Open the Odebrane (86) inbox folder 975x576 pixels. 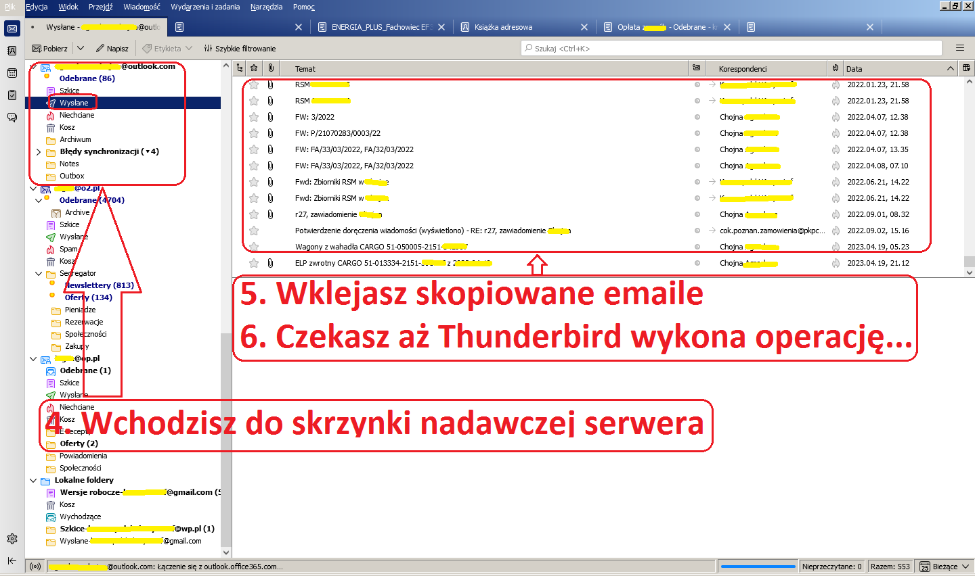tap(87, 78)
